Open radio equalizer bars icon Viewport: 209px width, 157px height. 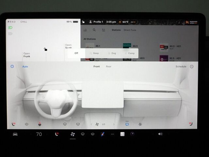[85, 30]
